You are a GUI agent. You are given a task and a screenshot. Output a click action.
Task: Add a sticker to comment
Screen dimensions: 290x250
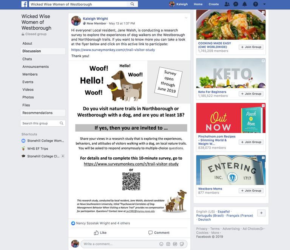[182, 244]
